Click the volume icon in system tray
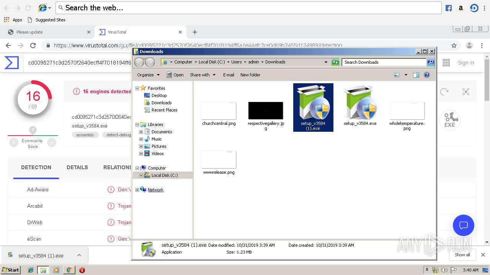Image resolution: width=490 pixels, height=275 pixels. pos(444,270)
